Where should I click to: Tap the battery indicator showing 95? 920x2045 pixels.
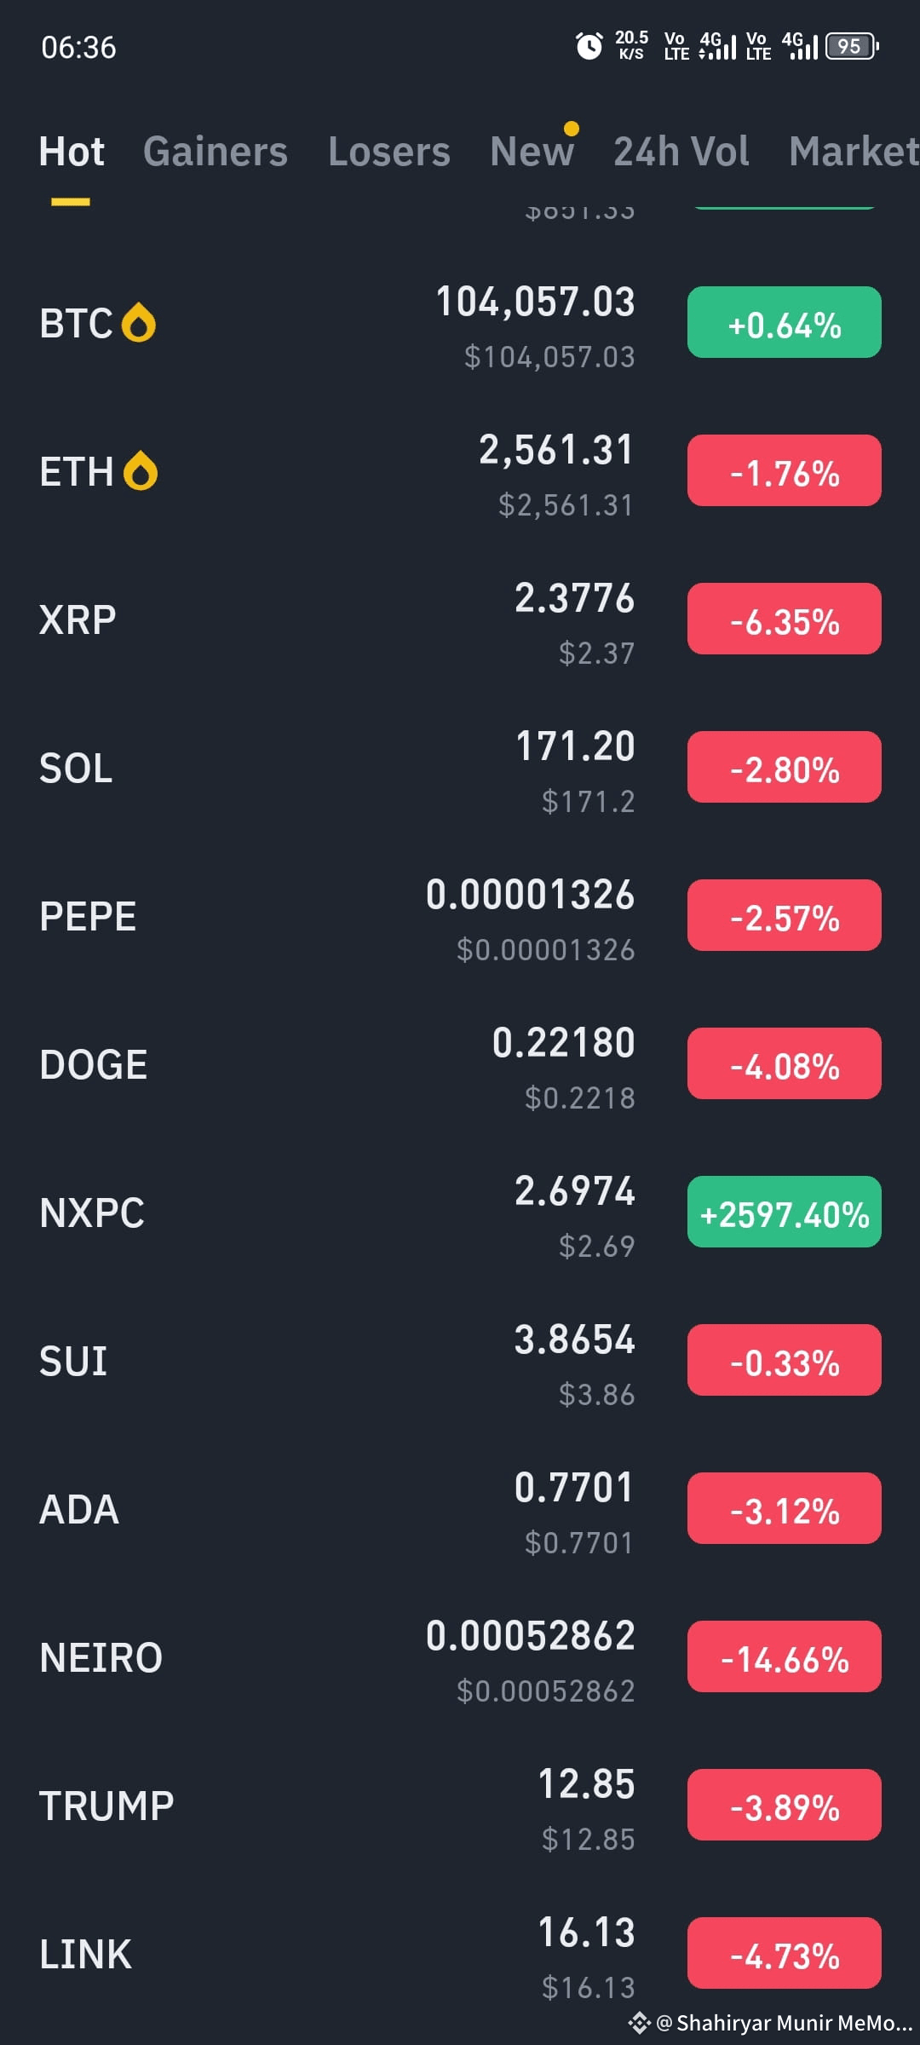pos(852,46)
